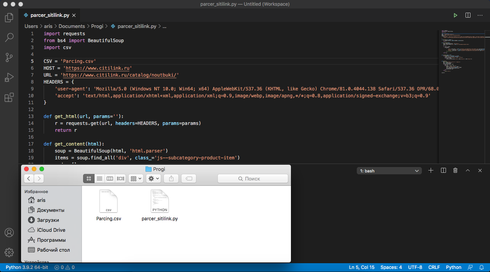The image size is (490, 272).
Task: Open the Search view icon
Action: pyautogui.click(x=9, y=38)
